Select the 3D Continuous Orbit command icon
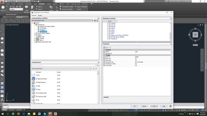Image resolution: width=207 pixels, height=116 pixels. click(33, 96)
